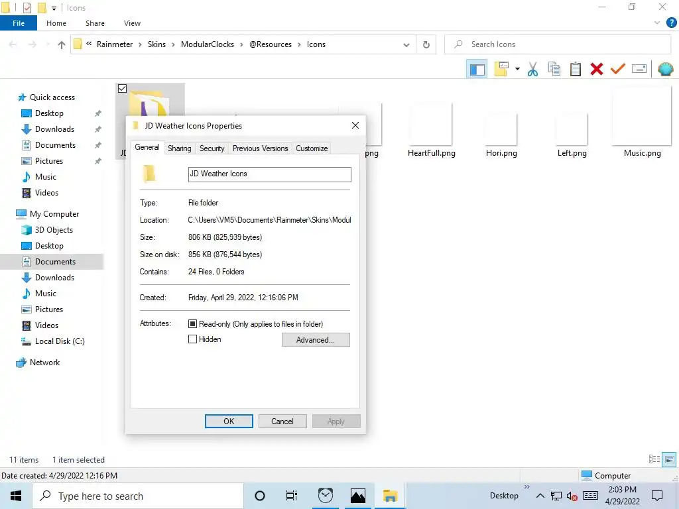Click the orange checkmark Properties icon
The height and width of the screenshot is (509, 679).
[618, 69]
